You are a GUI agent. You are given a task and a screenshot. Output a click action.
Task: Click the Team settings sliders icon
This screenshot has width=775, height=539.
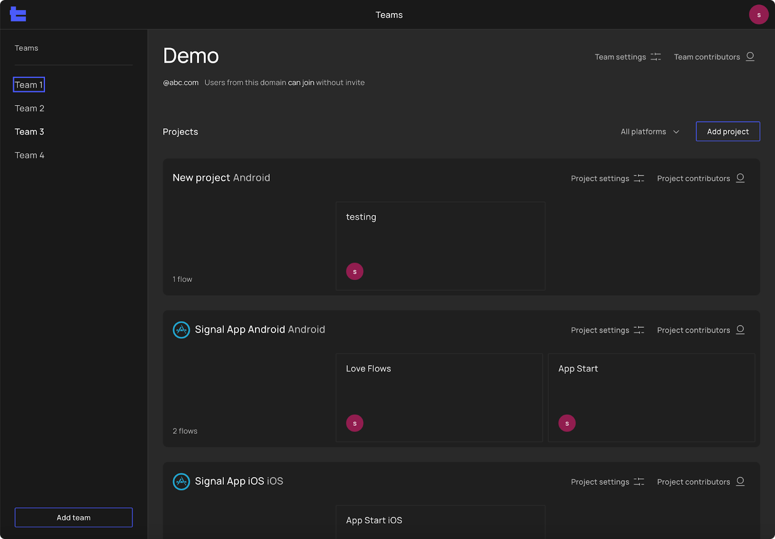(x=656, y=57)
